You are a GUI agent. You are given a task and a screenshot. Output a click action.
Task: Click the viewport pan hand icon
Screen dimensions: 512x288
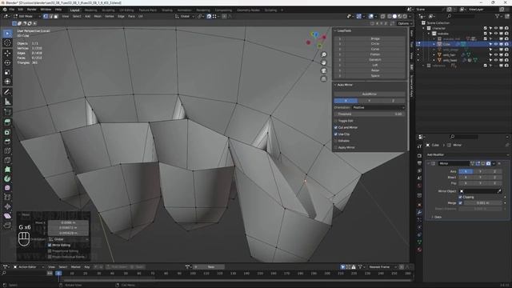(323, 62)
